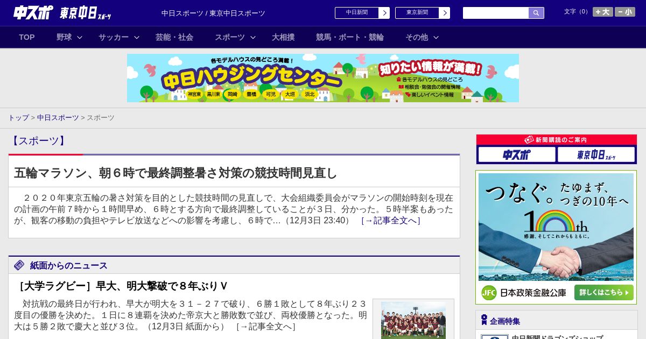This screenshot has height=339, width=646.
Task: Open 大学ラグビー 早大 headline article
Action: point(122,286)
